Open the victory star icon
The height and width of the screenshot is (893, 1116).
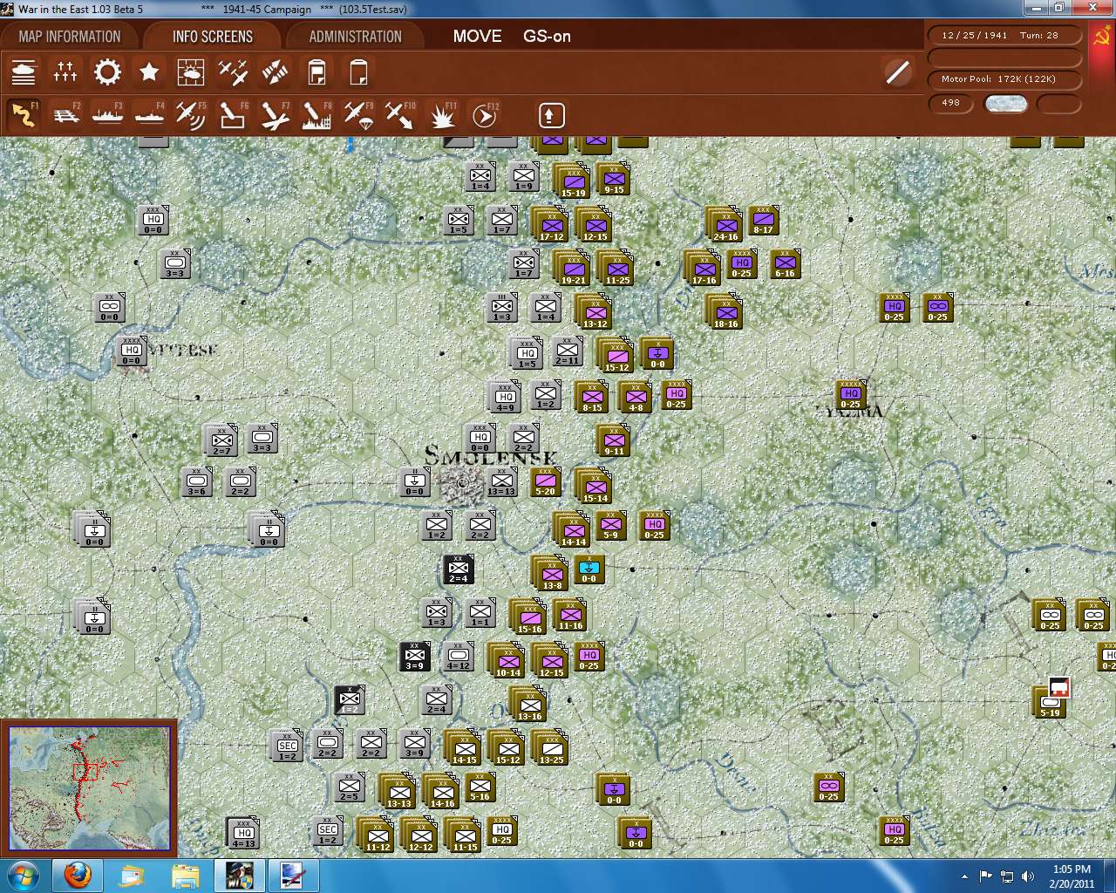coord(149,72)
